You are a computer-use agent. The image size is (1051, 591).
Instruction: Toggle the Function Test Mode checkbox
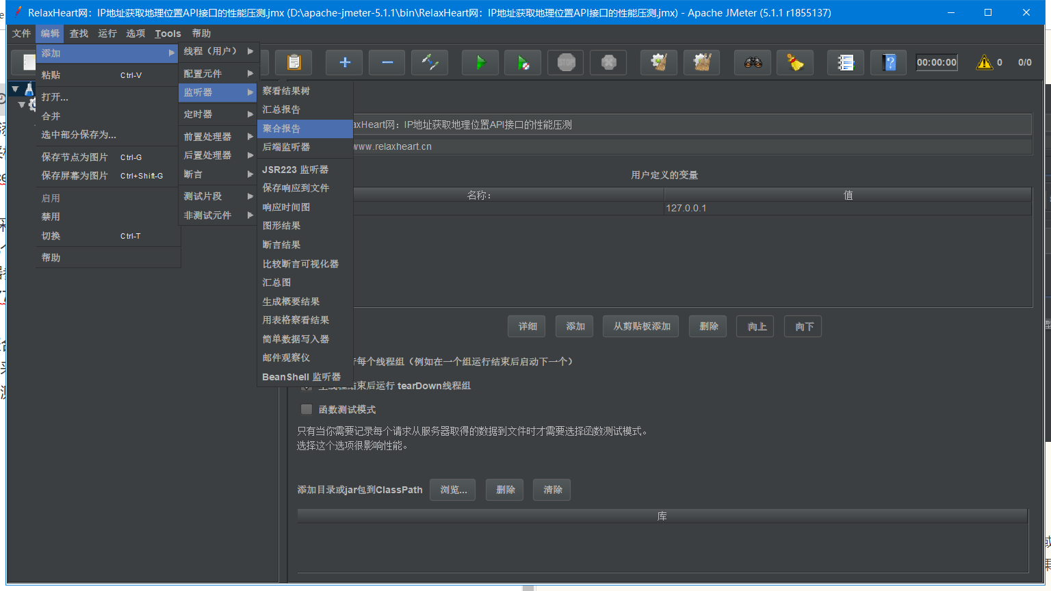pos(307,409)
